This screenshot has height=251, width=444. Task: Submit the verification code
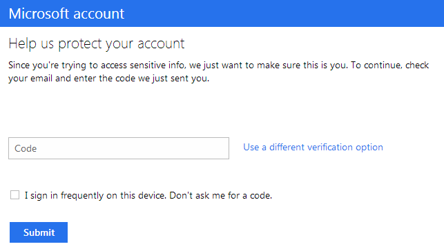tap(39, 232)
